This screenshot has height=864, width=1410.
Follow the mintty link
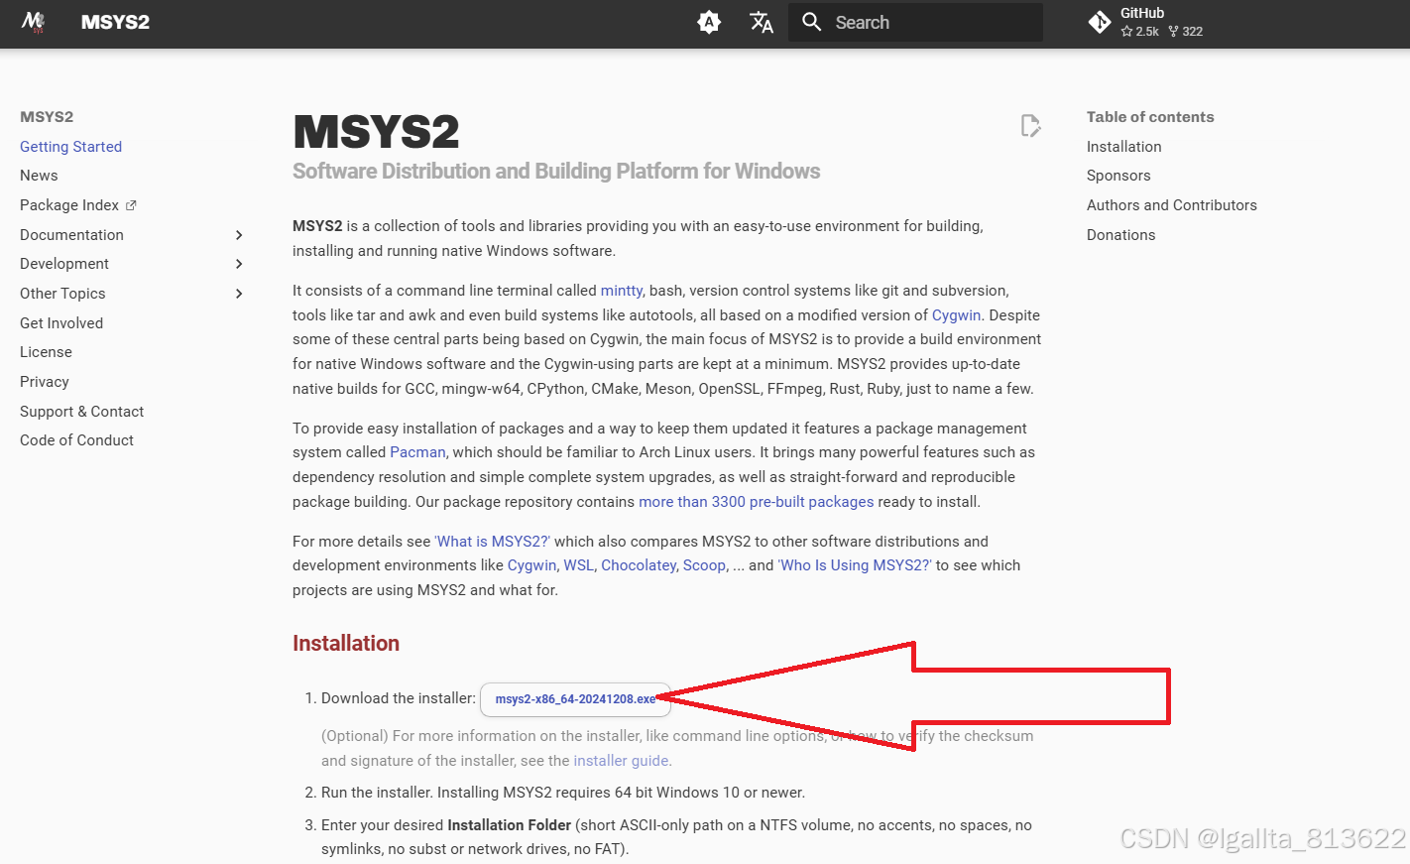point(622,291)
